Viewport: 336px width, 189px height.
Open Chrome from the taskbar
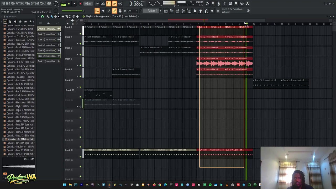click(160, 185)
